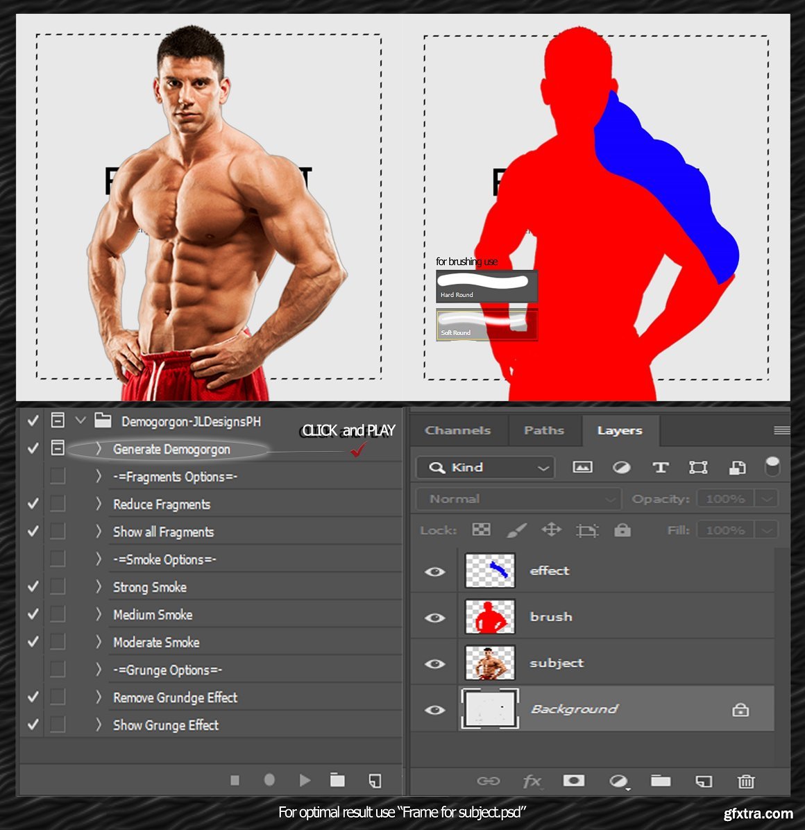Image resolution: width=805 pixels, height=830 pixels.
Task: Switch to the Channels tab
Action: (457, 431)
